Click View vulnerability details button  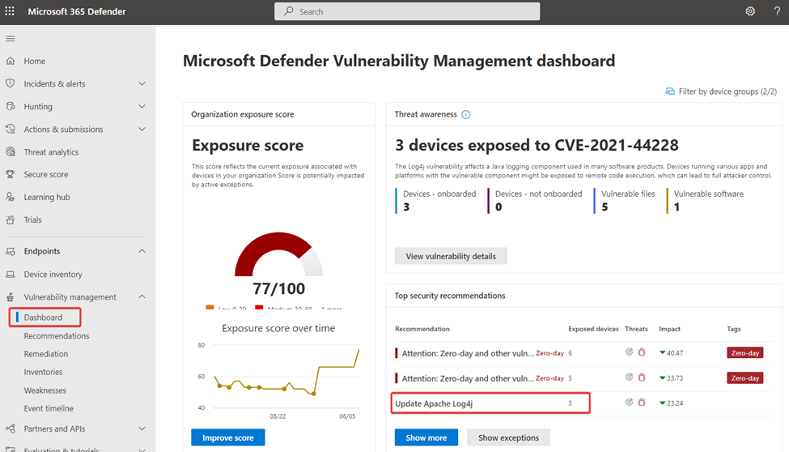point(451,256)
